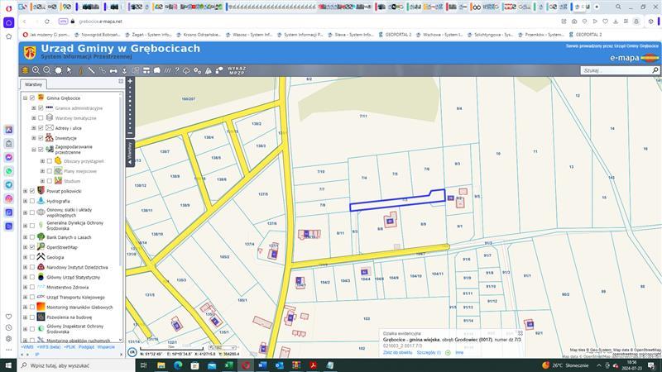Open the layers stack tool in map toolbar
Viewport: 662px width, 372px height.
[x=26, y=70]
